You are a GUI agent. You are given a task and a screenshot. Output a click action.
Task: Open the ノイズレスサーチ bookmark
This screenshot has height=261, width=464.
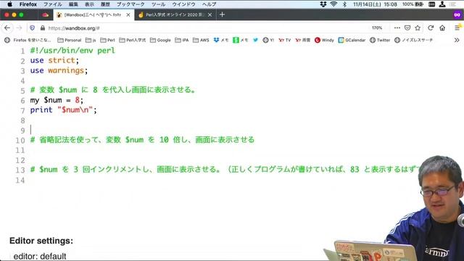pyautogui.click(x=414, y=40)
